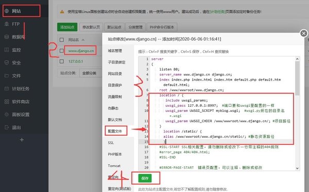
Task: Open the 软件商店 grid icon
Action: 7,102
